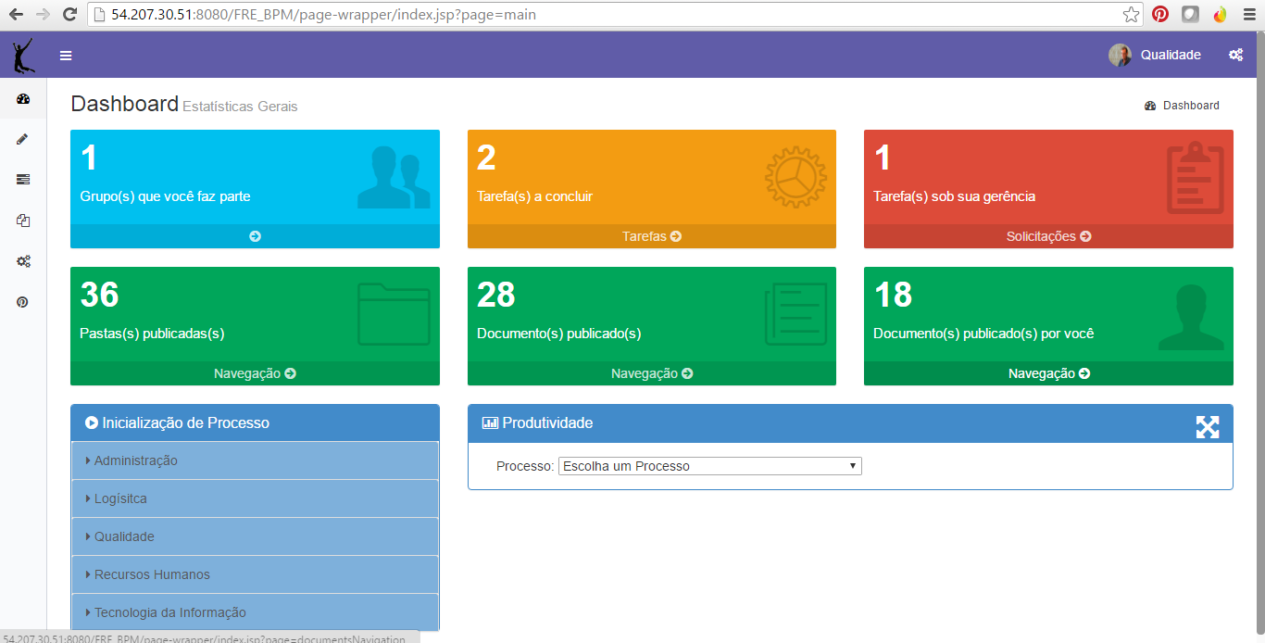Image resolution: width=1265 pixels, height=643 pixels.
Task: Select the dashboard gauge icon in sidebar
Action: pyautogui.click(x=23, y=99)
